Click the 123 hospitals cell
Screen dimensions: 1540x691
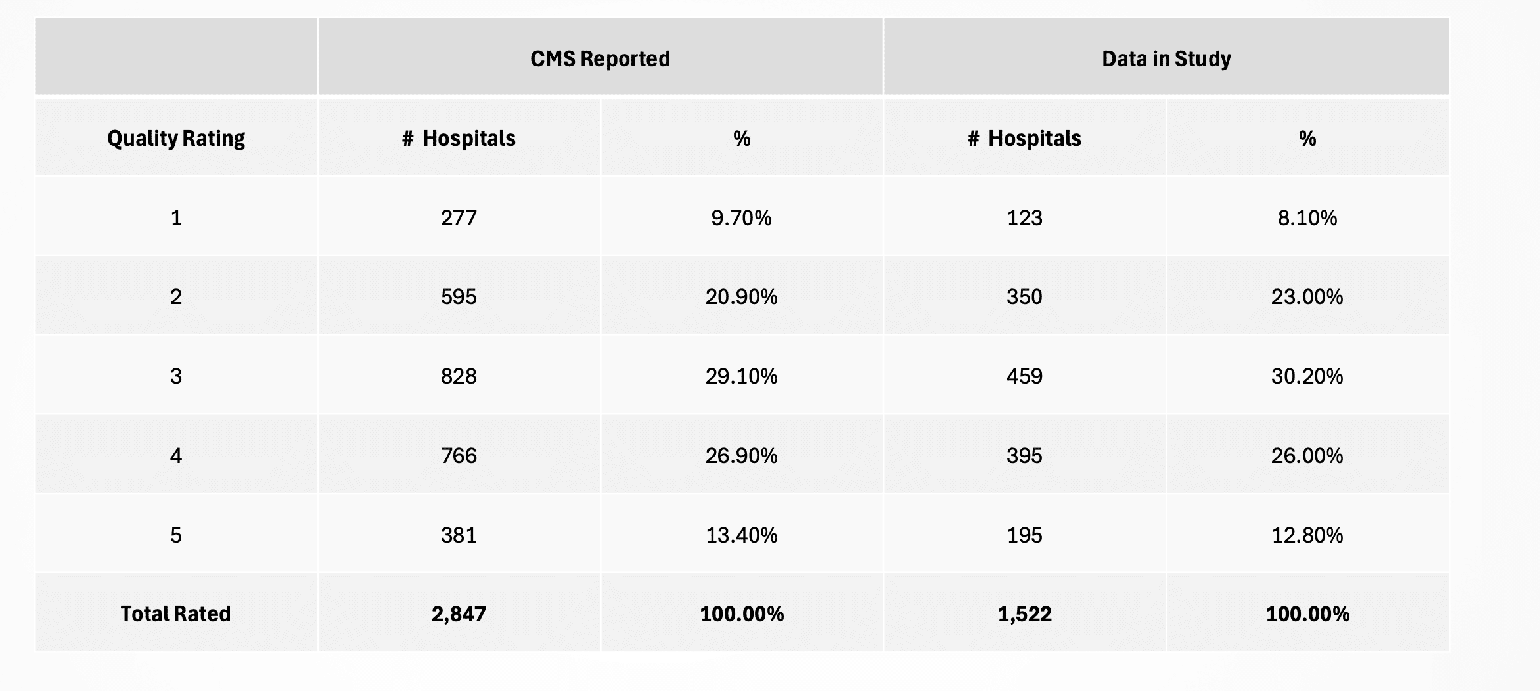point(1024,217)
